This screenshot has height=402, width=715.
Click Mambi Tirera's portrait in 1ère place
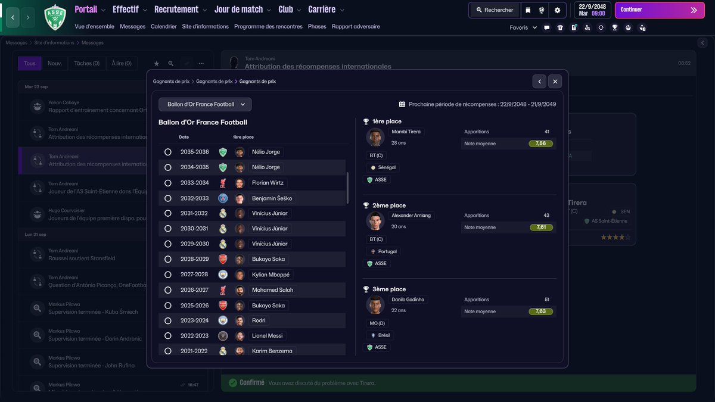point(375,138)
